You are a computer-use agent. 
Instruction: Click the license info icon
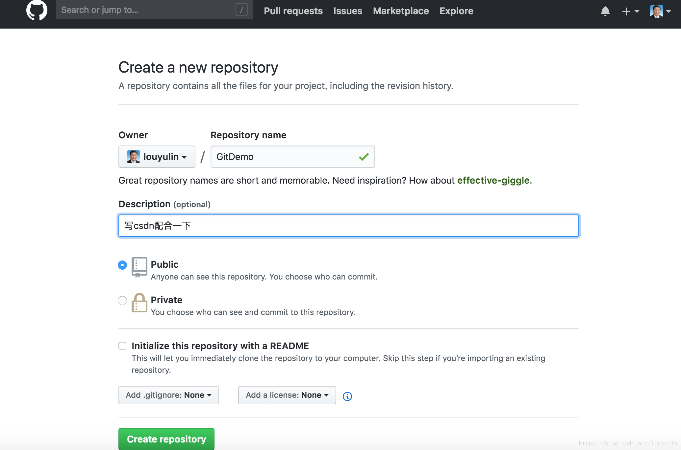coord(347,396)
